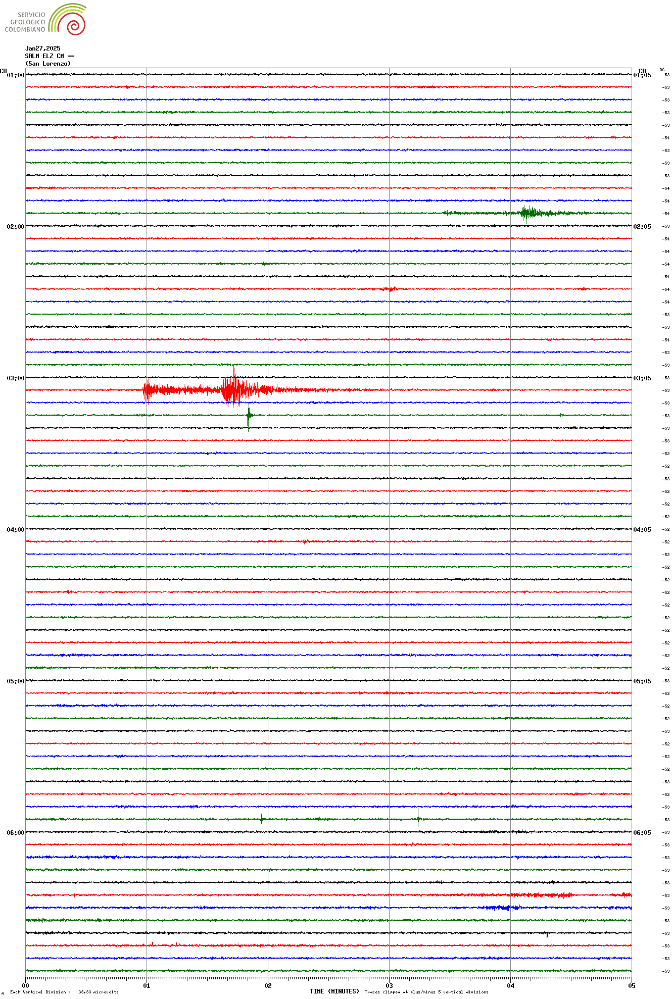Click the 04:00 time label on left
Image resolution: width=672 pixels, height=999 pixels.
coord(15,530)
